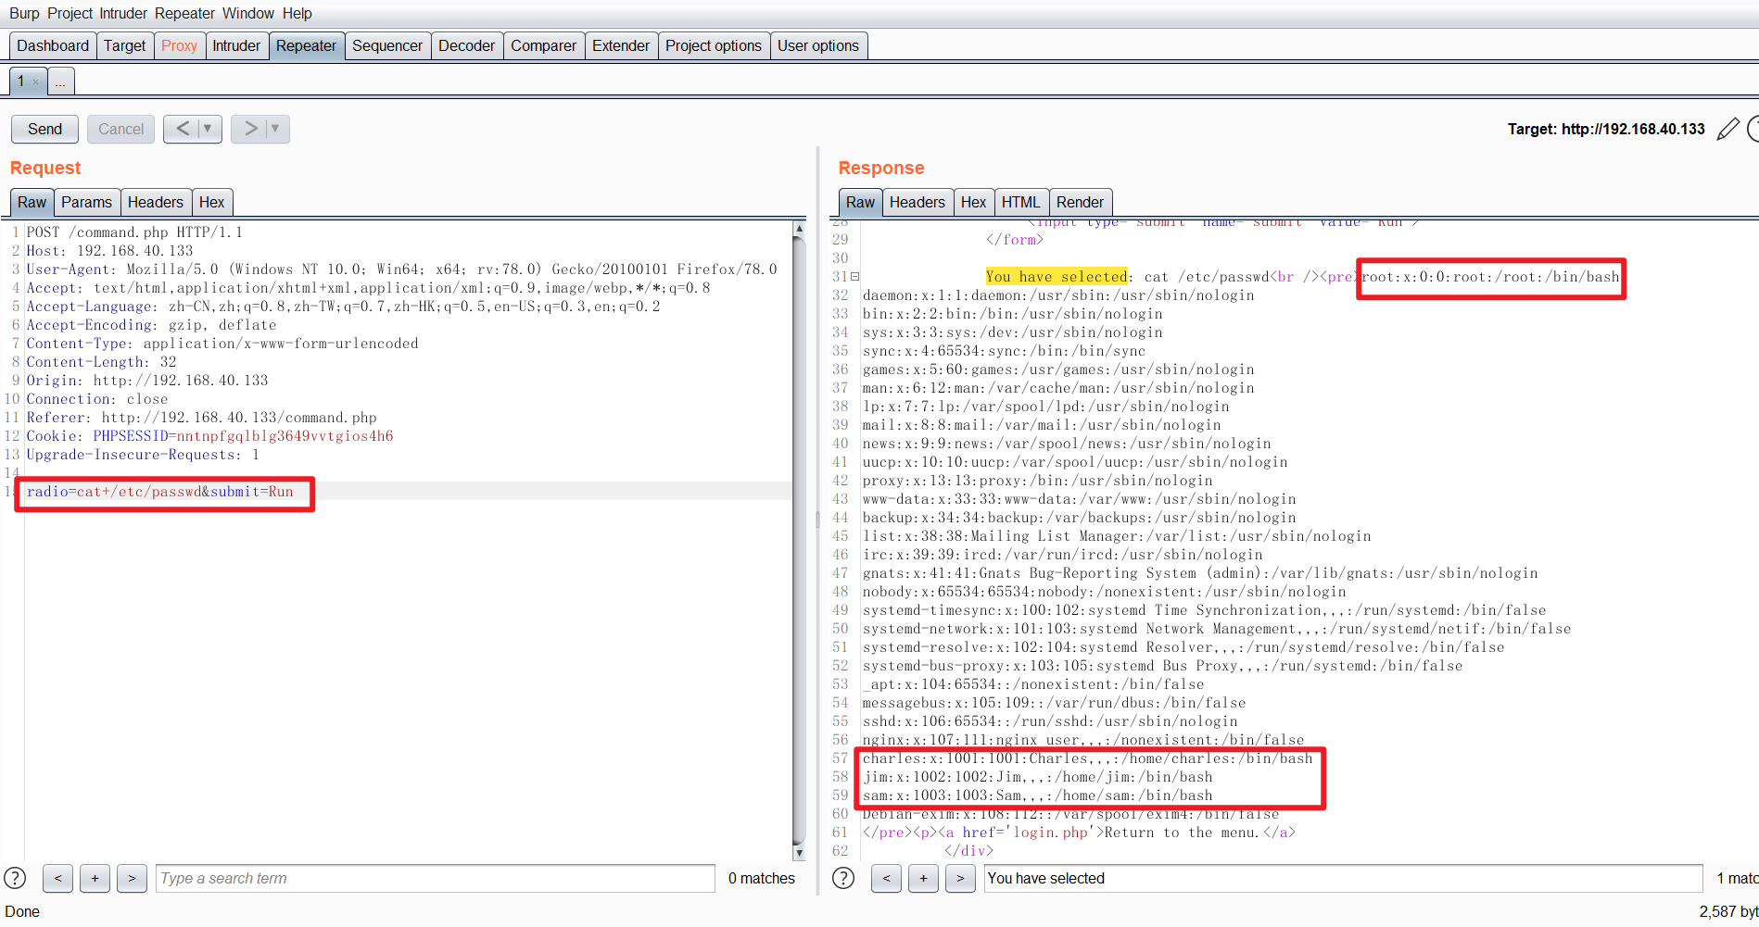Select the response Render tab
Image resolution: width=1759 pixels, height=927 pixels.
[x=1081, y=202]
